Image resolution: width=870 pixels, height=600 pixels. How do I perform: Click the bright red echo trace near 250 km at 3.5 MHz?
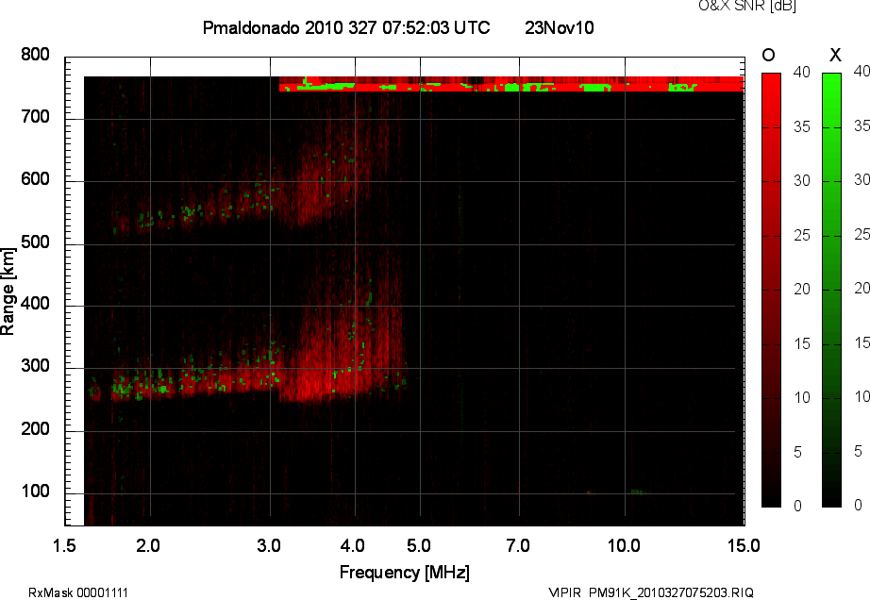tap(313, 383)
